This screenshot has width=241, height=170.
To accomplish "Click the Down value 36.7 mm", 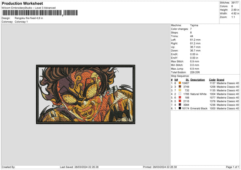I will click(195, 51).
